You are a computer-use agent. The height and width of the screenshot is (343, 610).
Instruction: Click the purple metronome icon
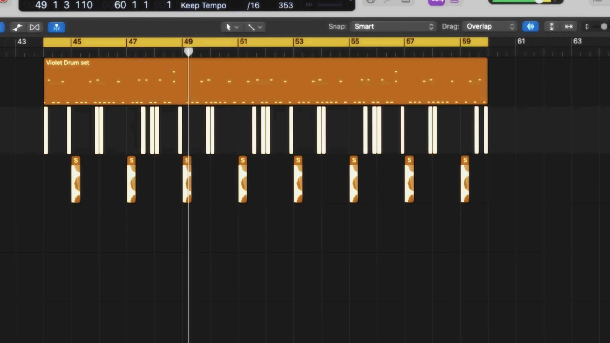[x=455, y=2]
